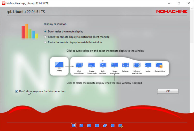Viewport: 194px width, 131px height.
Task: Click Resize remote display icon in bottom toolbar
Action: click(89, 126)
